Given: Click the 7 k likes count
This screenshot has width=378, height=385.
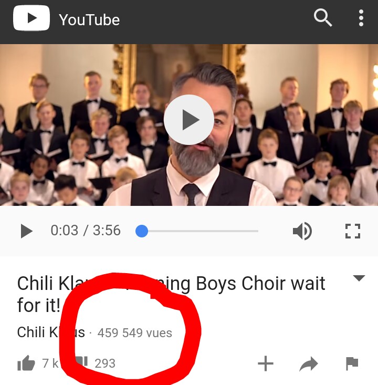Looking at the screenshot, I should point(50,363).
